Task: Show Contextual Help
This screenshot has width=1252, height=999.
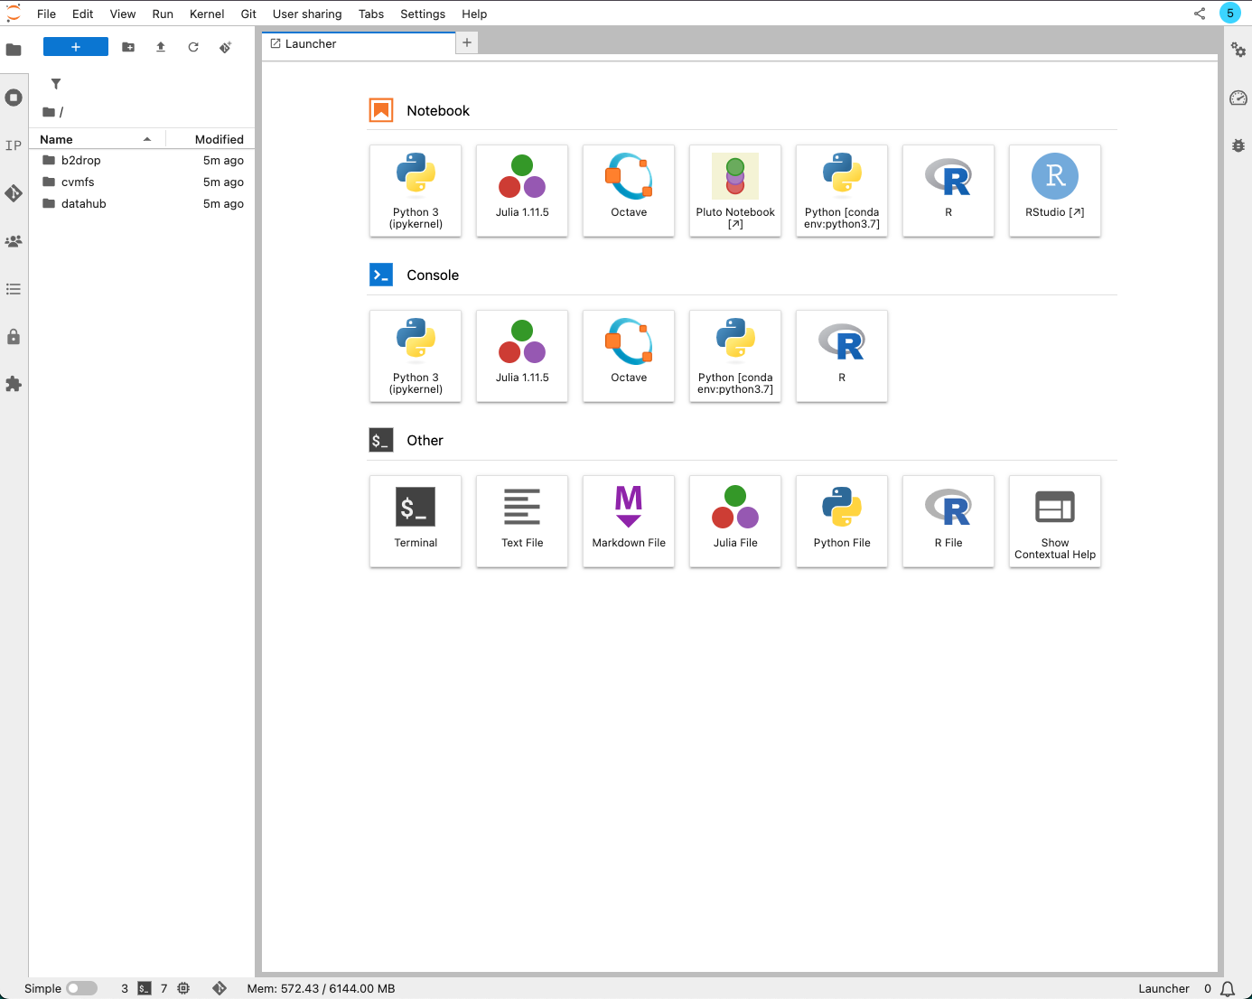Action: 1055,521
